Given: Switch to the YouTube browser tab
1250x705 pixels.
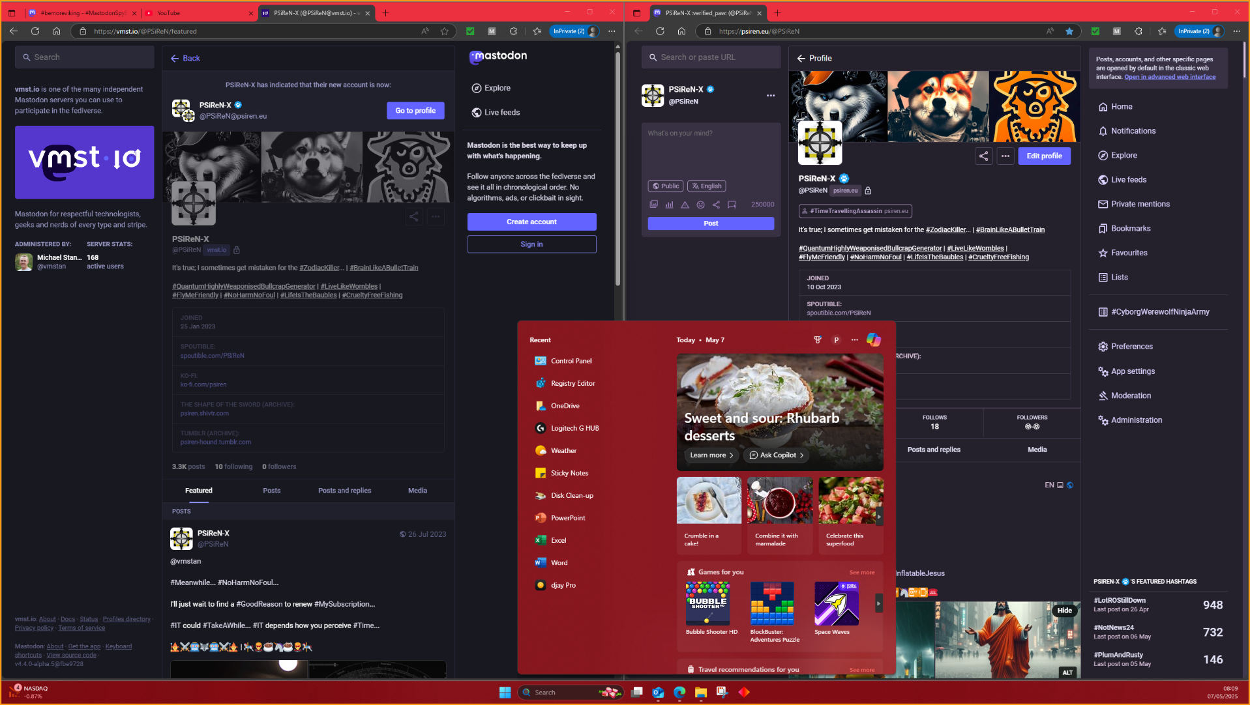Looking at the screenshot, I should pyautogui.click(x=199, y=13).
